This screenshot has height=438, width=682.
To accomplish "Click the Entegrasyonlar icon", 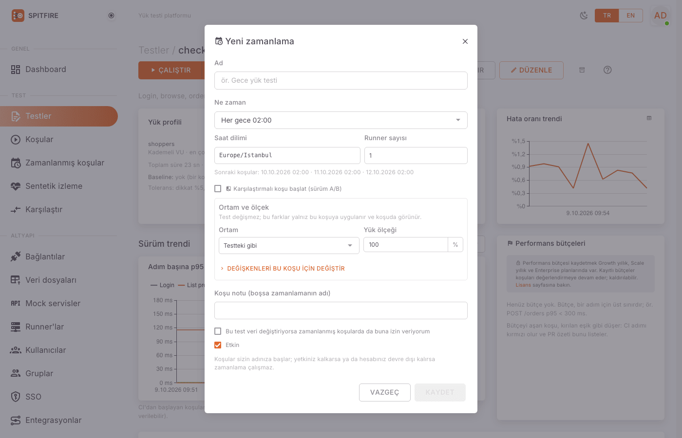I will click(x=16, y=420).
